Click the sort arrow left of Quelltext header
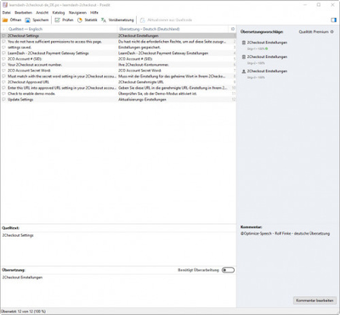Screen dimensions: 340x315 4,29
